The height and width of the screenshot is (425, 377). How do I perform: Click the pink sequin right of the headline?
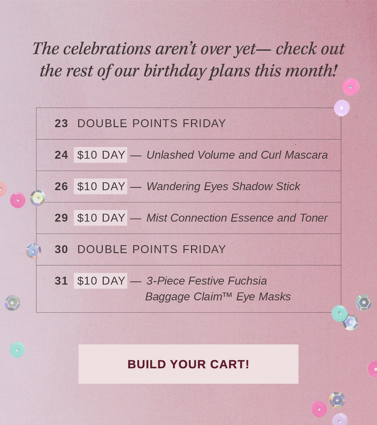click(x=351, y=87)
